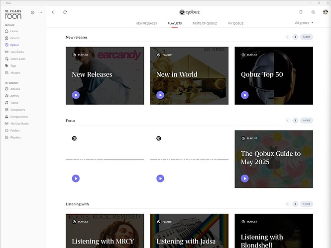Click MORE for New releases section
The image size is (331, 248).
[x=307, y=37]
